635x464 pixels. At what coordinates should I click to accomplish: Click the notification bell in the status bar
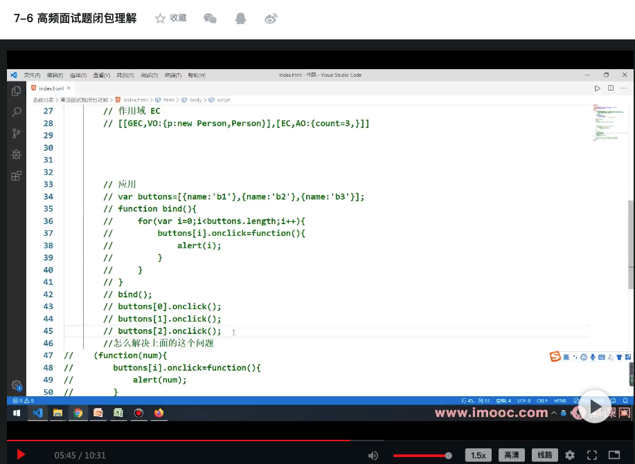coord(625,400)
